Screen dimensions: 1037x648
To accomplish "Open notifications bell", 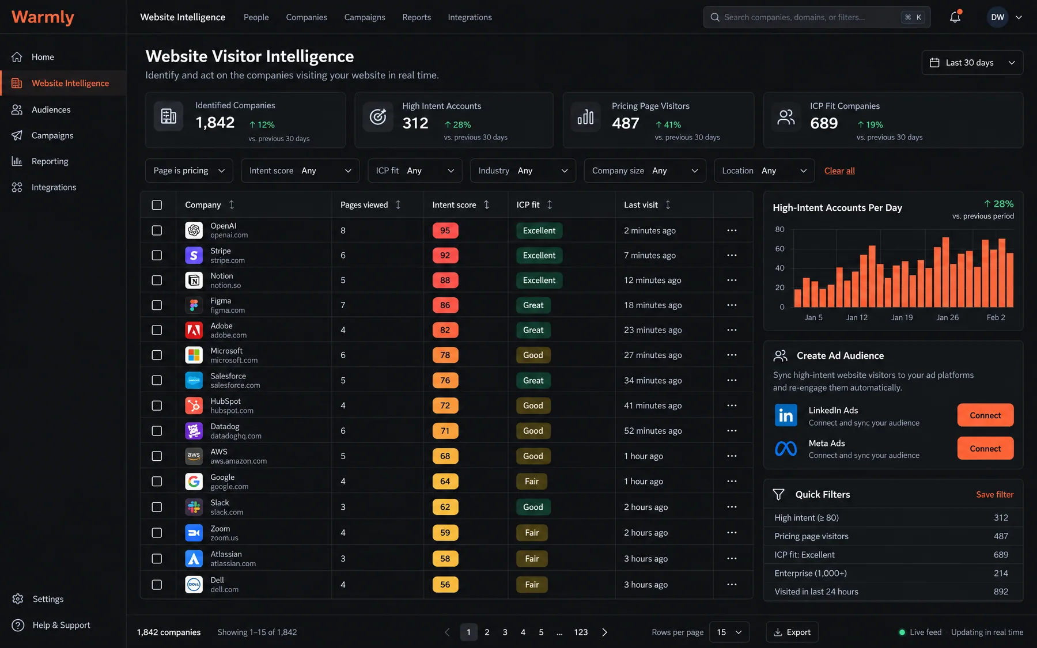I will [x=955, y=17].
